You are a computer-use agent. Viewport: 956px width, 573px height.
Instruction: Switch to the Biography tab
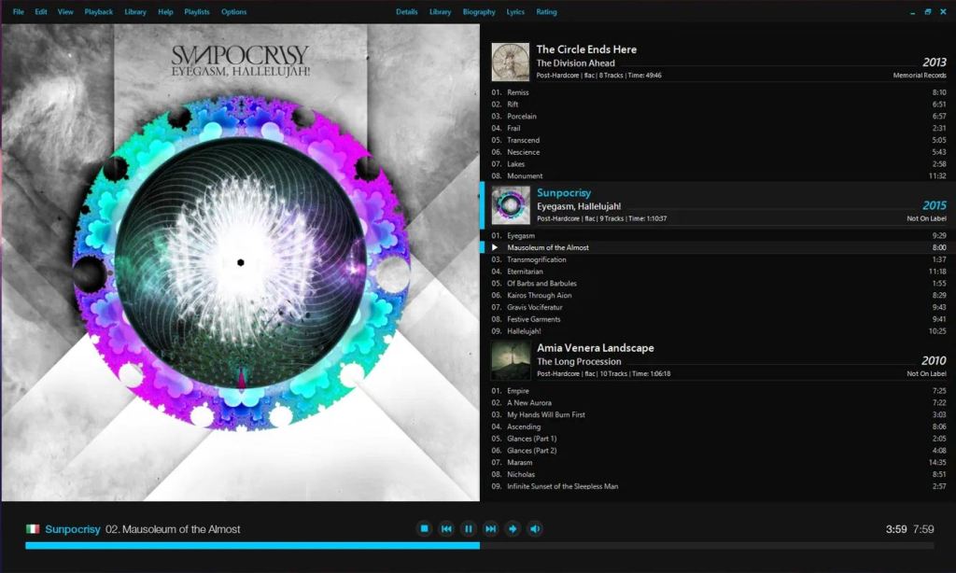[479, 12]
